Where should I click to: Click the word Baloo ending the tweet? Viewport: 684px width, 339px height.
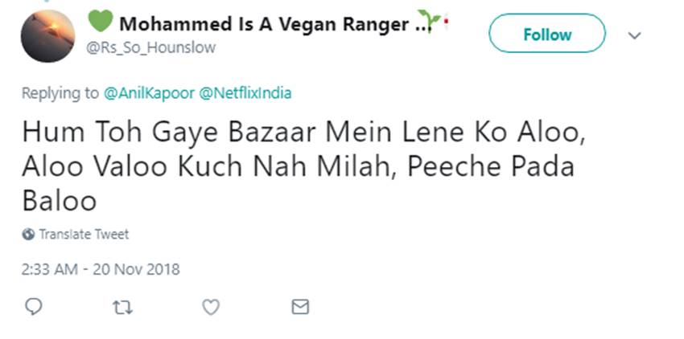(59, 199)
